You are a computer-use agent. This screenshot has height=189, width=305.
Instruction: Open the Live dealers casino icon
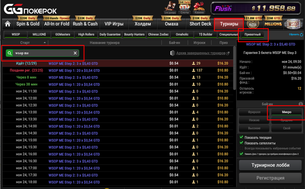click(x=170, y=8)
